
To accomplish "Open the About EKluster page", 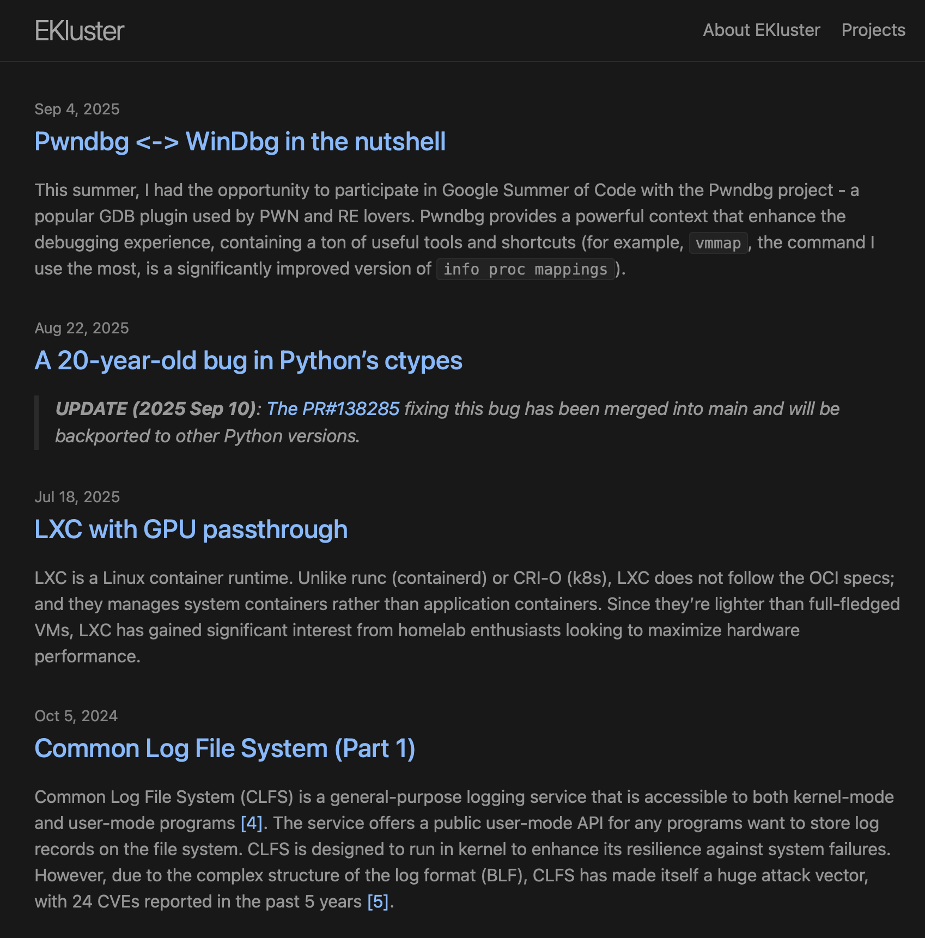I will (x=761, y=30).
